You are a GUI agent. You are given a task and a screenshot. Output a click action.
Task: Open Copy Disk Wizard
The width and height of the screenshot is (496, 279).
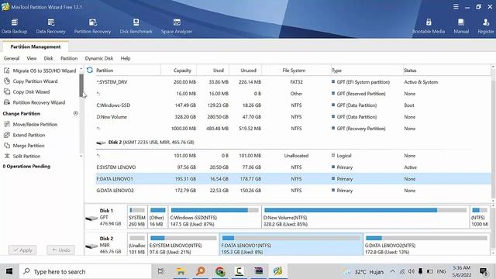coord(26,91)
